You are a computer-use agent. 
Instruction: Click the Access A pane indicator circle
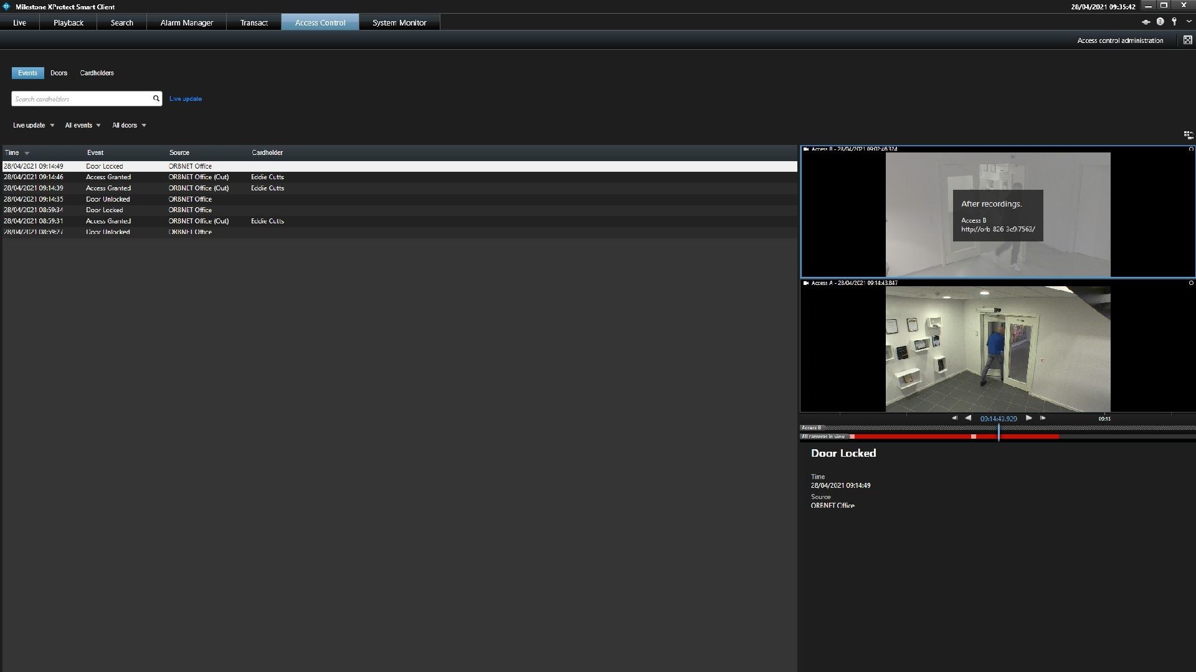pos(1191,283)
